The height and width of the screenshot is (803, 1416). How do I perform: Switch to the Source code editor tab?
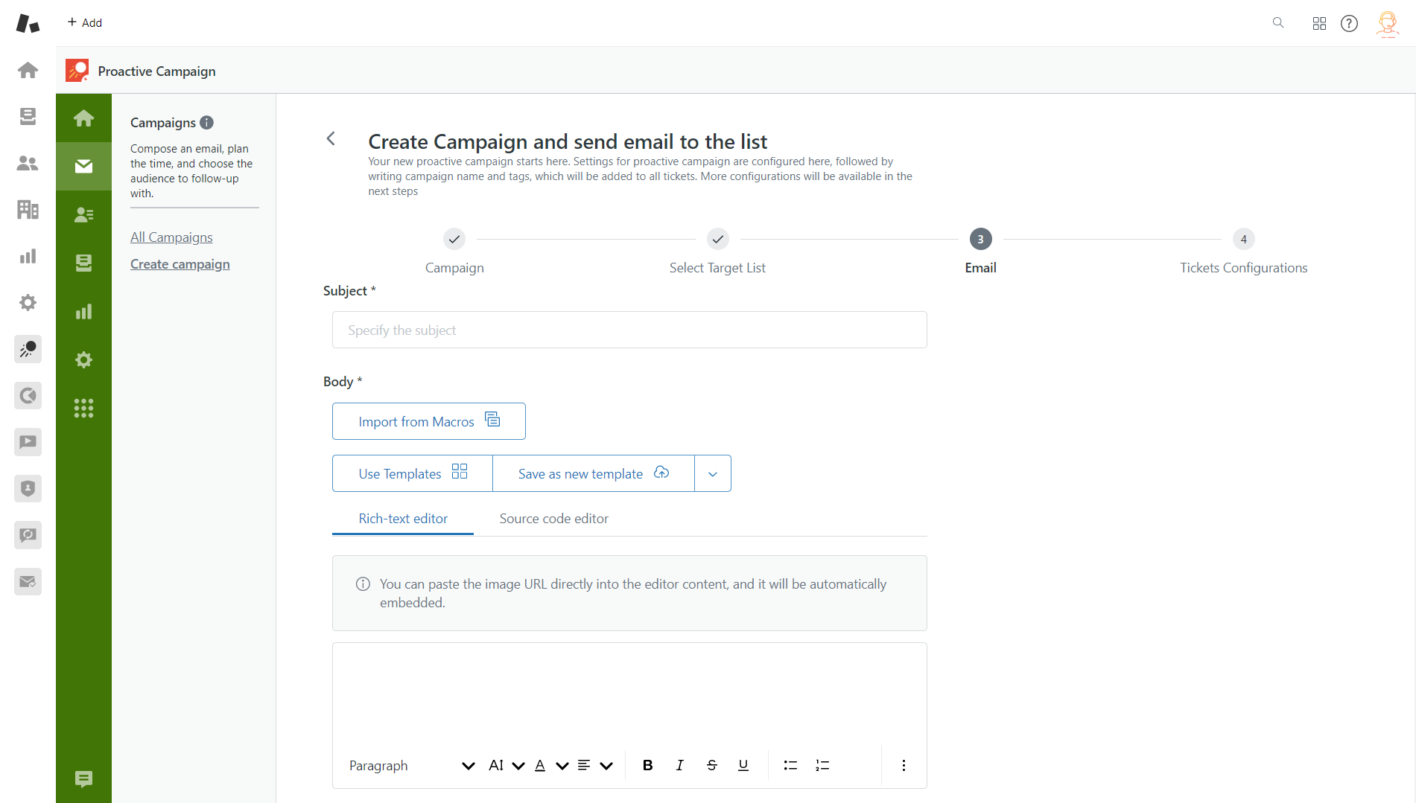pos(554,518)
